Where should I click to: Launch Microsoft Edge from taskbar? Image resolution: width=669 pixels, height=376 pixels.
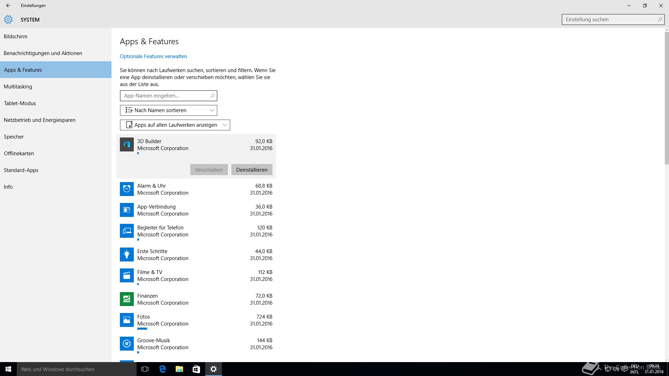(162, 369)
